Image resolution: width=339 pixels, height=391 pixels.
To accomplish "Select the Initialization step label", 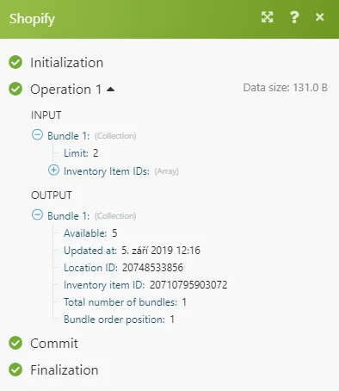I will (x=67, y=63).
